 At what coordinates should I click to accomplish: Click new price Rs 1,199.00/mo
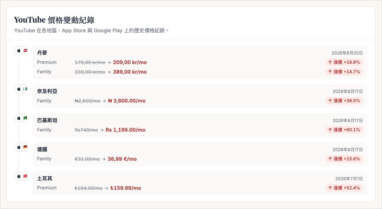pos(126,130)
